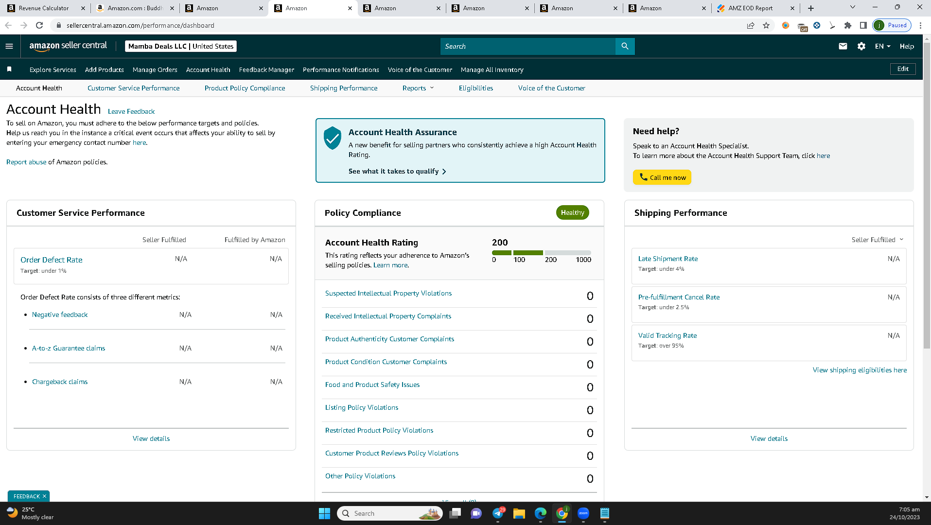The width and height of the screenshot is (931, 525).
Task: Open the Eligibilities tab
Action: 476,88
